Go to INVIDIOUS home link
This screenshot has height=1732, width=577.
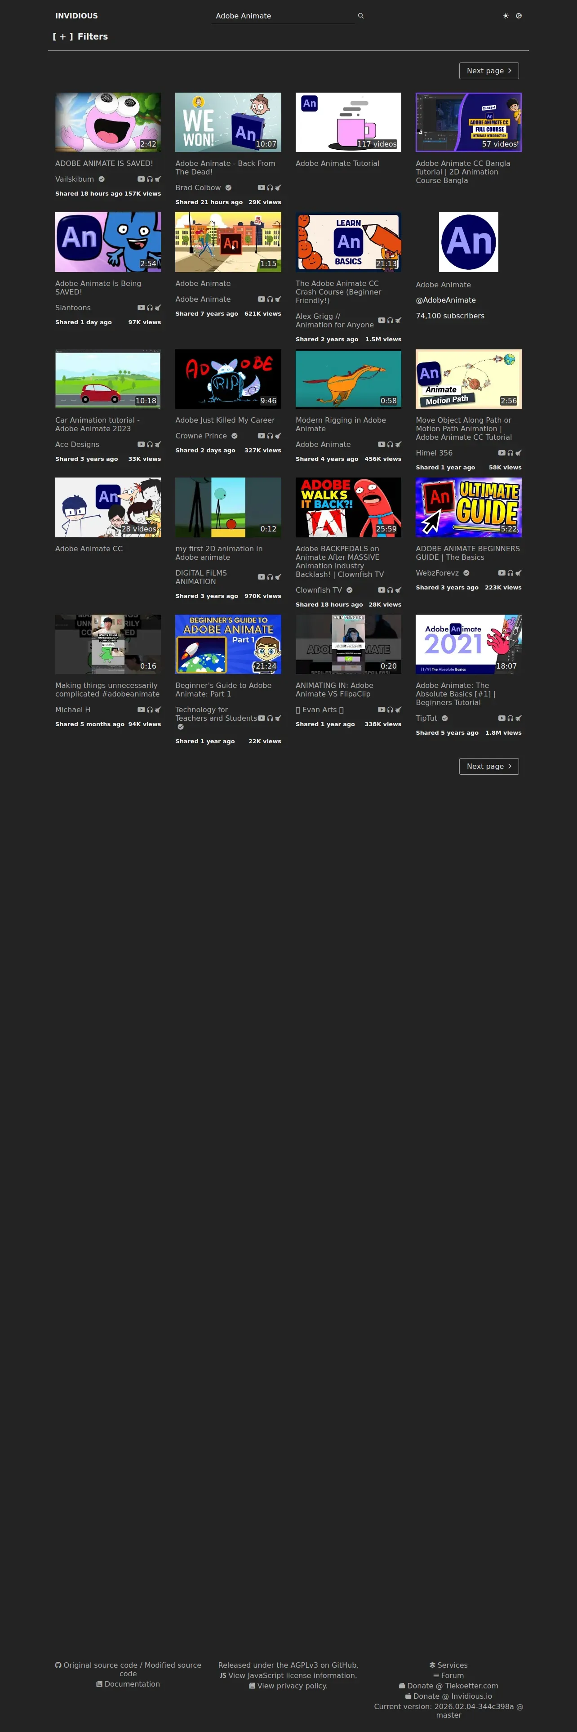(76, 15)
